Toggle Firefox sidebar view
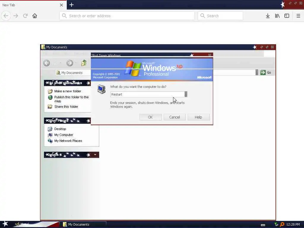The image size is (304, 228). coord(287,16)
